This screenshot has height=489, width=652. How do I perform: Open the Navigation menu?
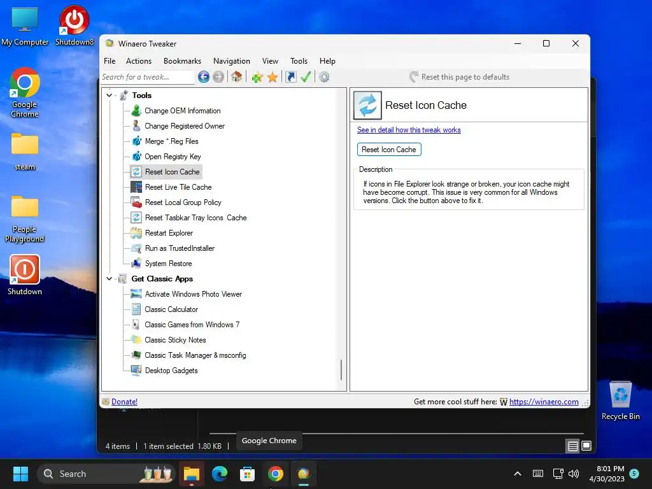pyautogui.click(x=232, y=61)
